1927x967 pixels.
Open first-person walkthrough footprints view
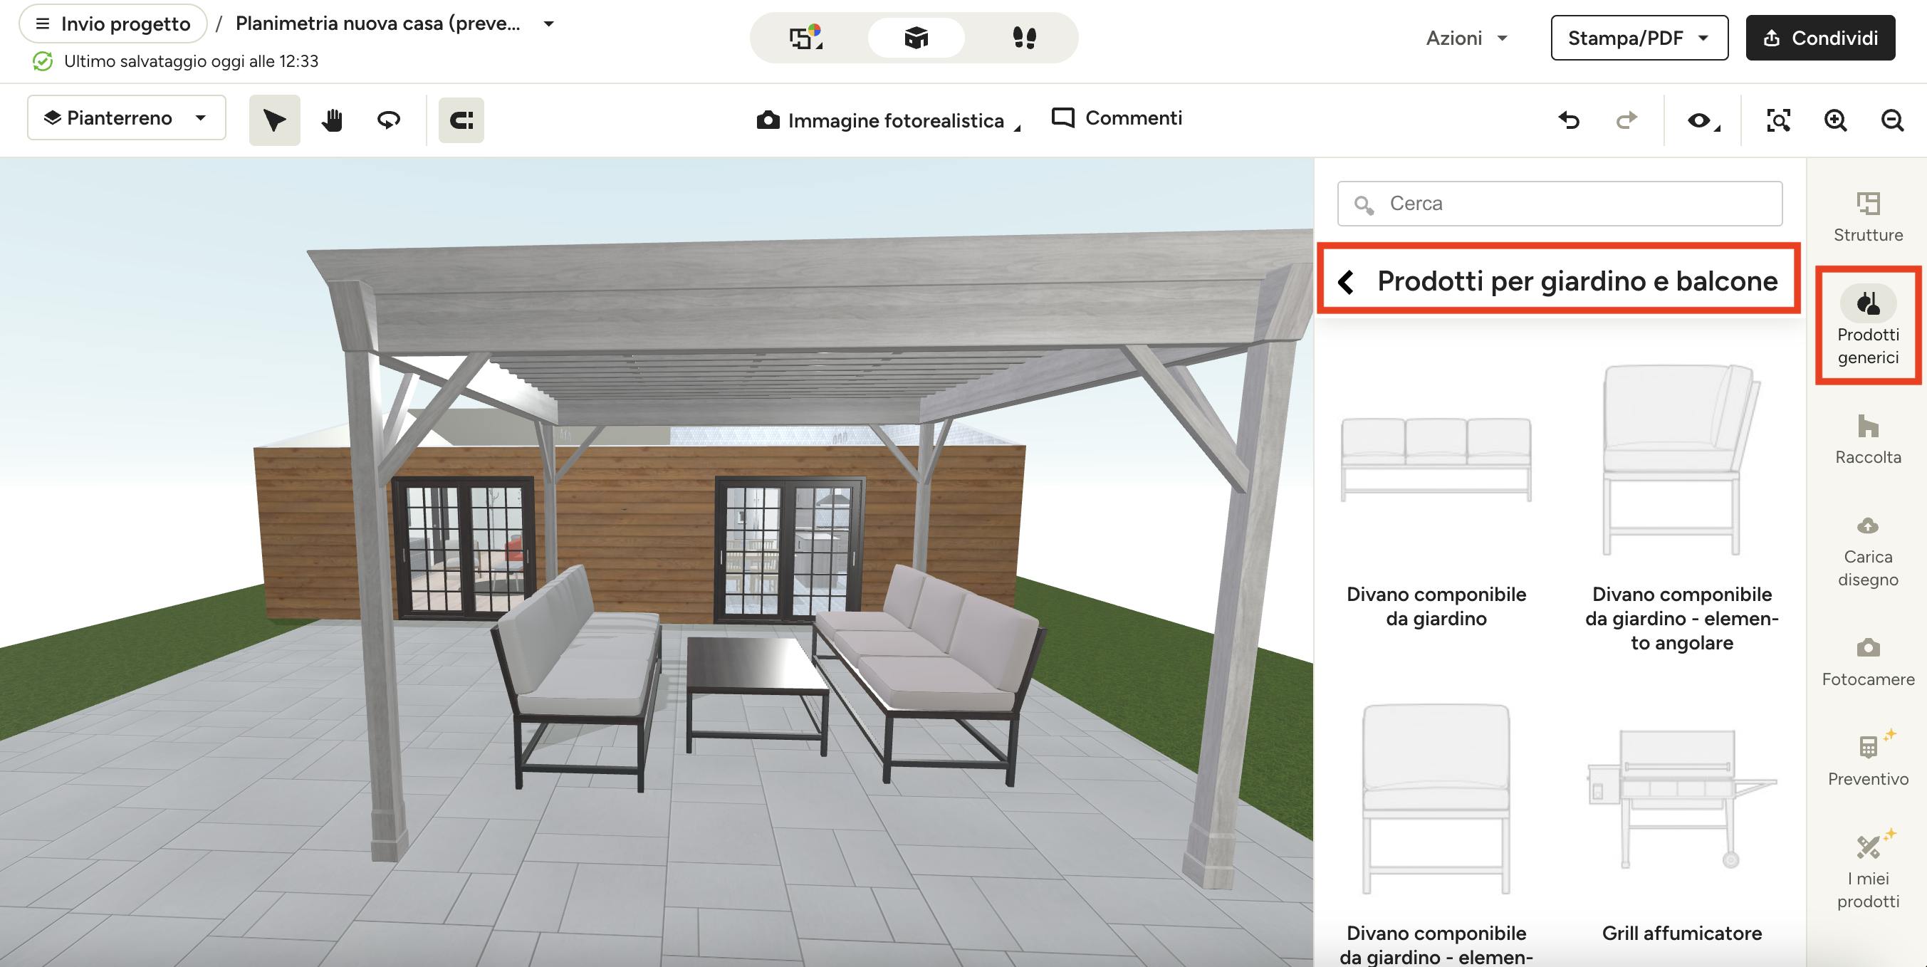[1024, 38]
